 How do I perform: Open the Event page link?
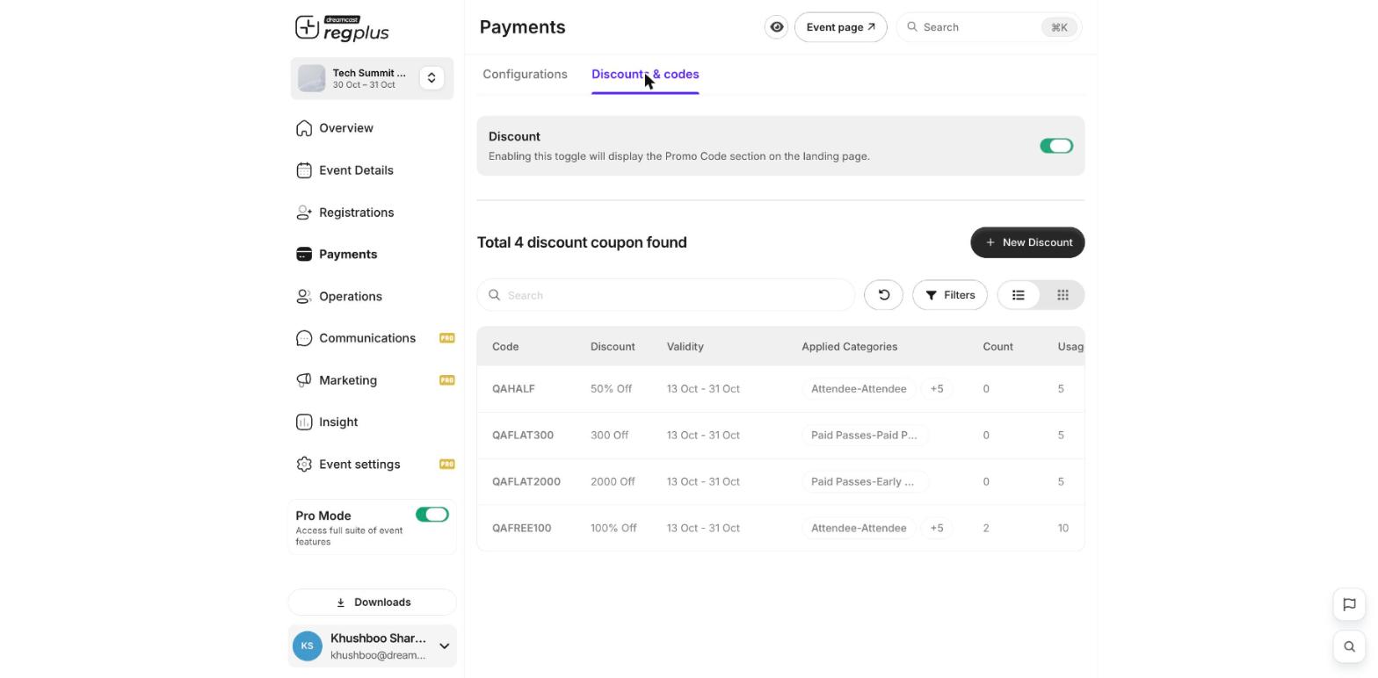point(841,27)
